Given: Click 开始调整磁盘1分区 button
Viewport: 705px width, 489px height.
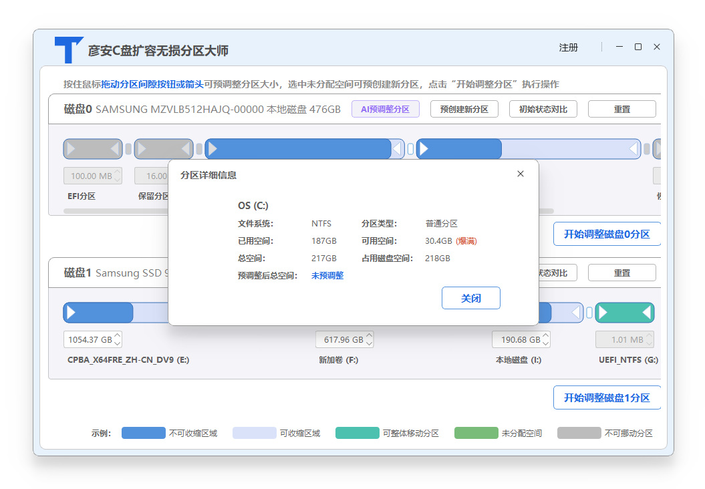Looking at the screenshot, I should (x=607, y=397).
